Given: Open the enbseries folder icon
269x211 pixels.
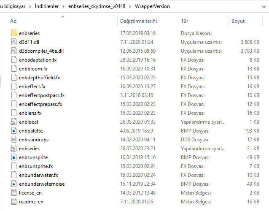Looking at the screenshot, I should 14,33.
